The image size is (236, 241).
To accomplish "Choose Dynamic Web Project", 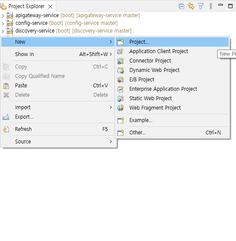I will 172,70.
